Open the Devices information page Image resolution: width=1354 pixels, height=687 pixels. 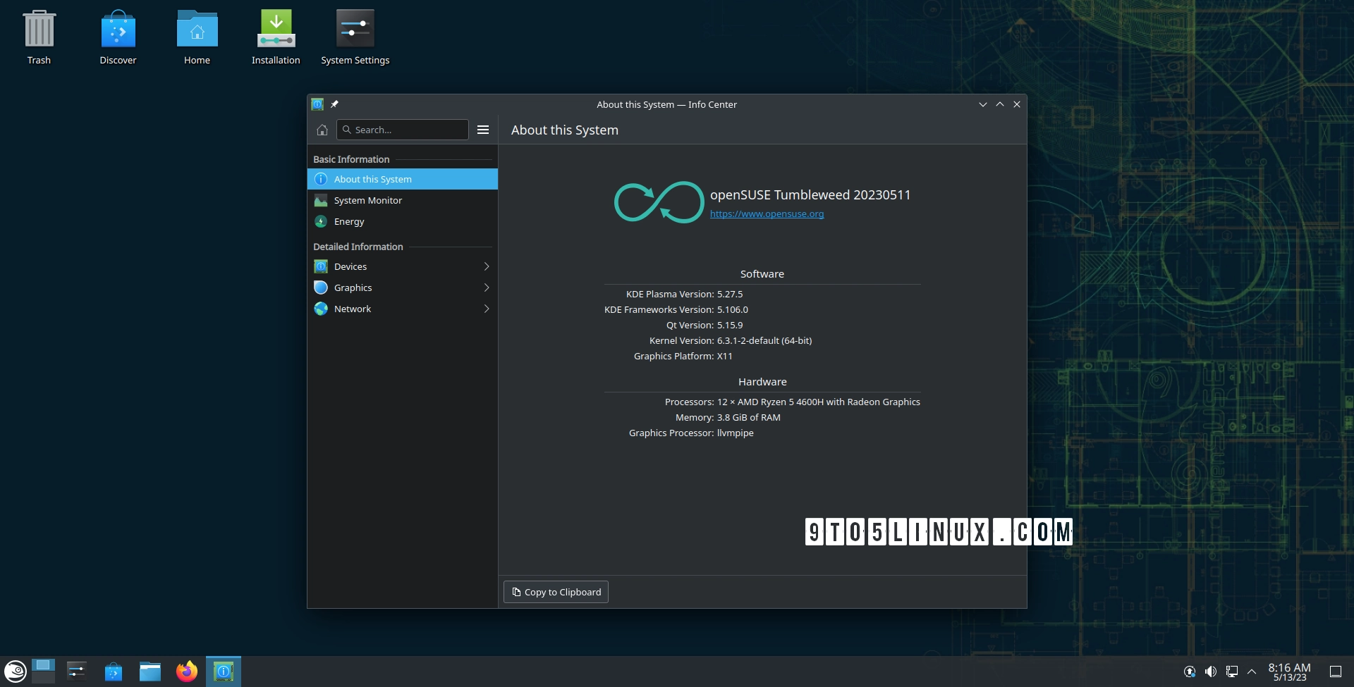349,266
